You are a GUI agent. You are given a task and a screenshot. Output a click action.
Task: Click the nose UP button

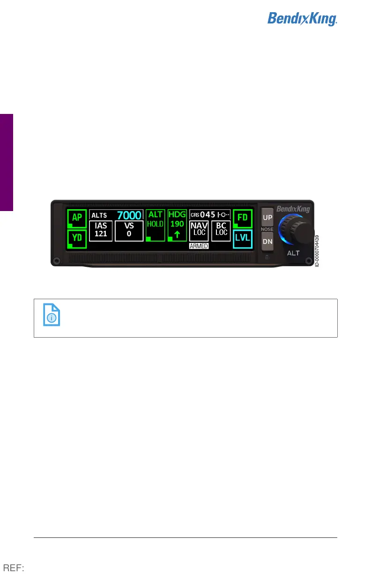(x=267, y=218)
